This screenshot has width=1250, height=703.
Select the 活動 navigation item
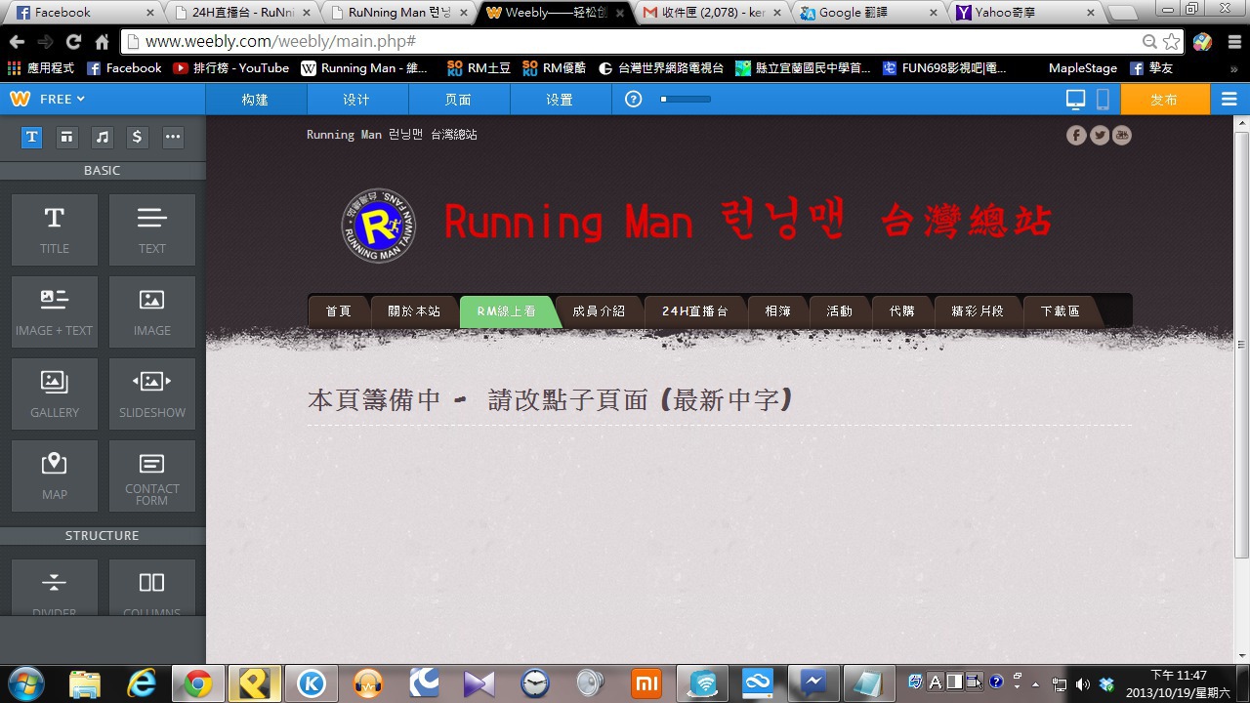click(840, 311)
